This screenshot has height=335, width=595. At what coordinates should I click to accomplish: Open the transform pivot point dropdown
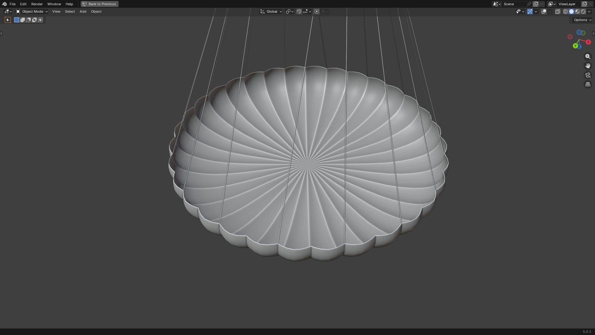(289, 11)
